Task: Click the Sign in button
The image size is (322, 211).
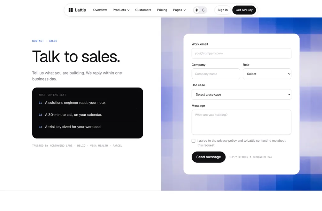Action: [223, 10]
